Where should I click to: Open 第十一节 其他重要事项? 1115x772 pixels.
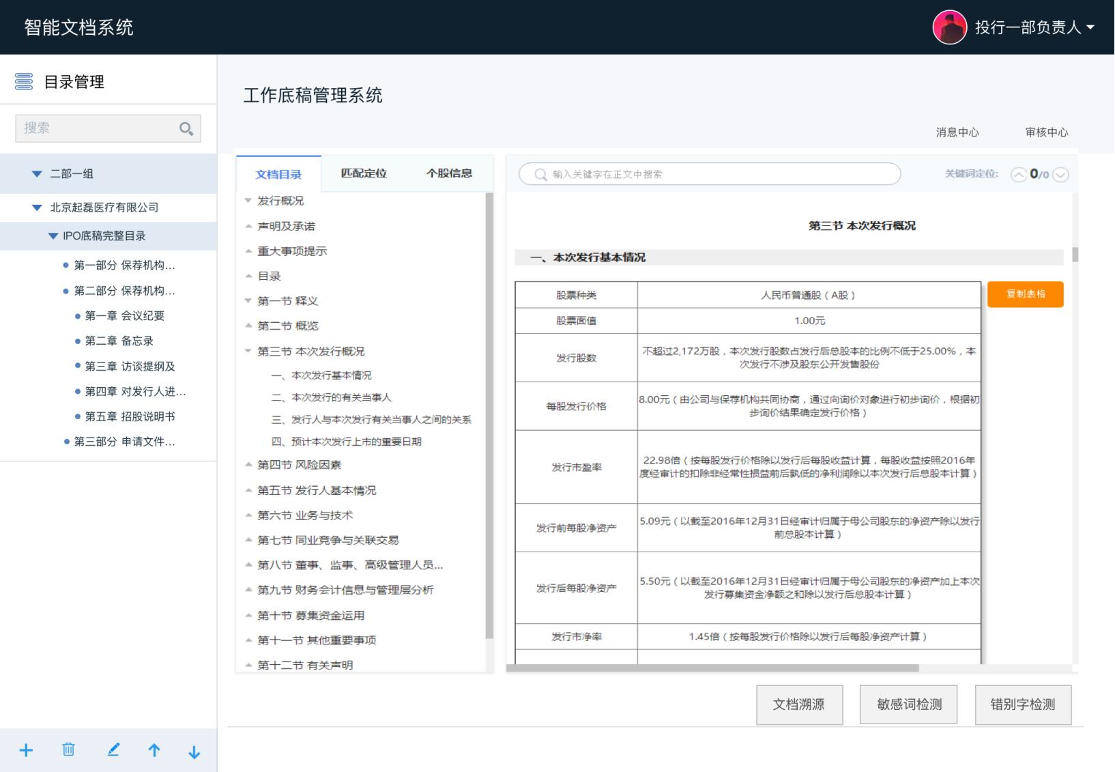coord(317,641)
